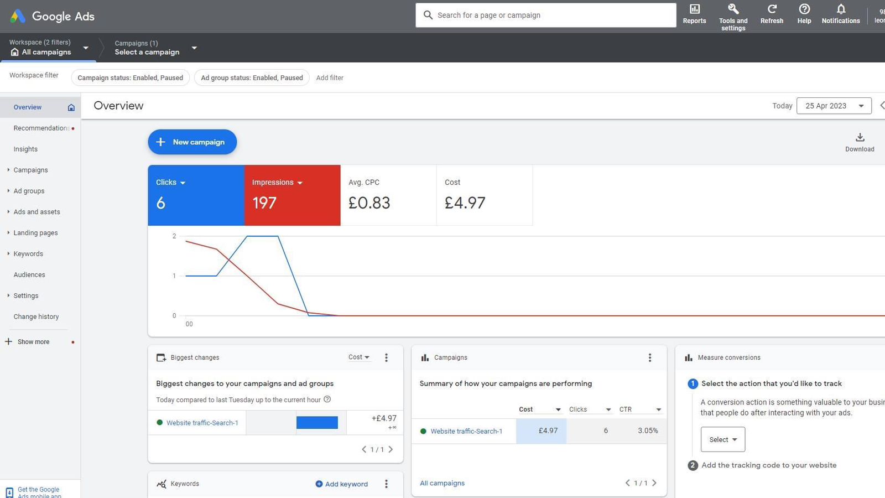Click the search for page or campaign field
Image resolution: width=885 pixels, height=498 pixels.
tap(546, 15)
